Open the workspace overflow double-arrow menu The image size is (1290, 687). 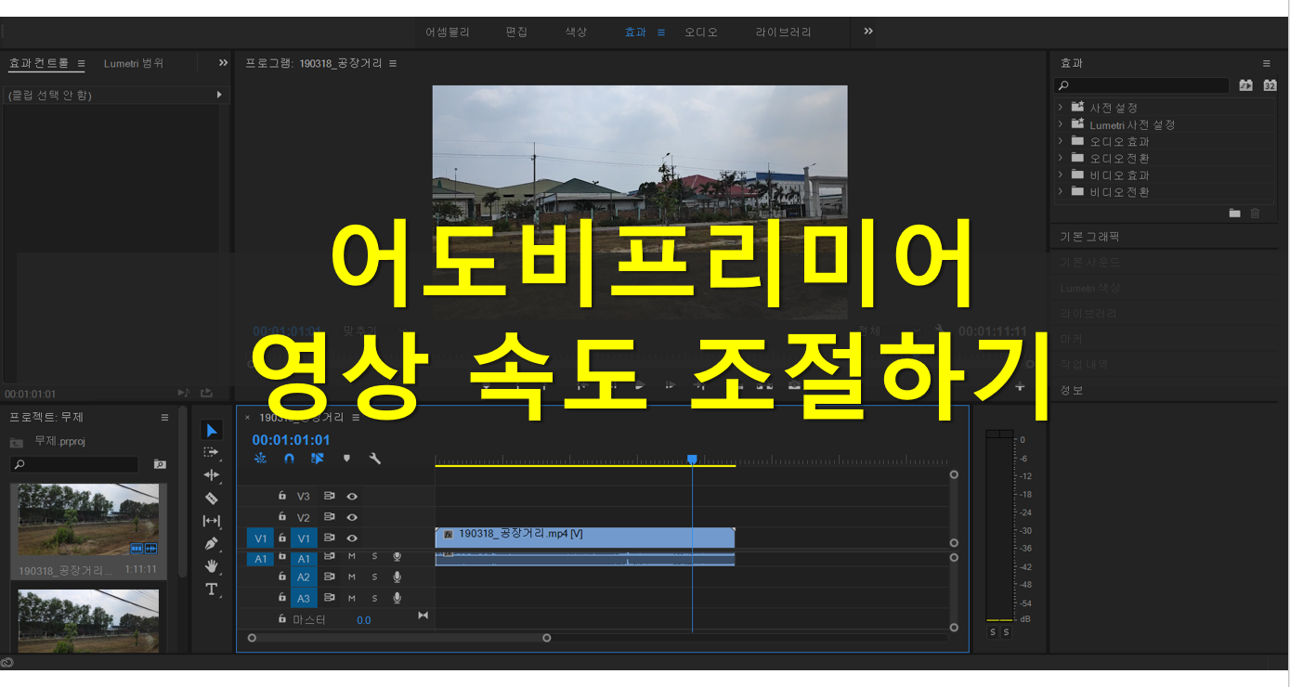pos(868,32)
